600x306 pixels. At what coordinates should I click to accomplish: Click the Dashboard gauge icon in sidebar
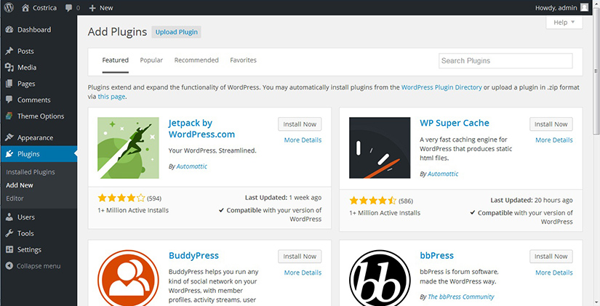pos(9,30)
